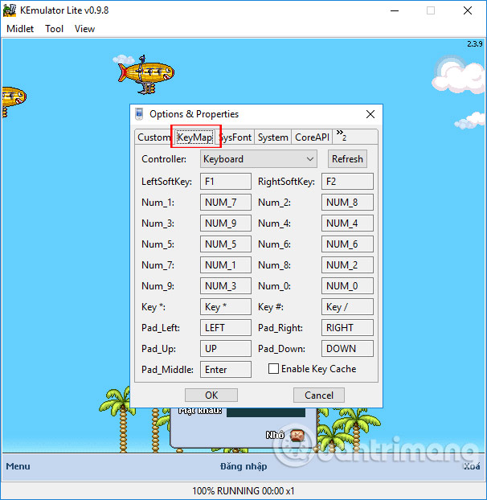Select the KeyMap tab
The height and width of the screenshot is (500, 487).
click(x=194, y=137)
